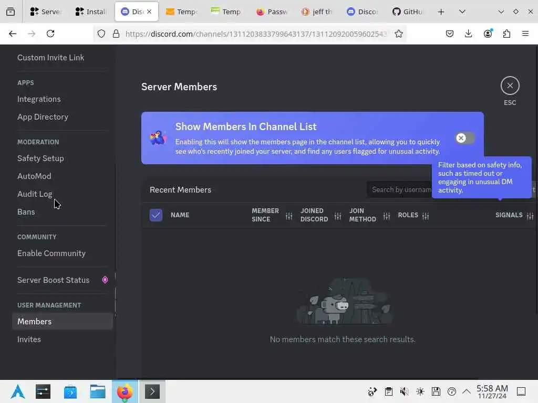Click the muted volume tray icon

pyautogui.click(x=404, y=391)
